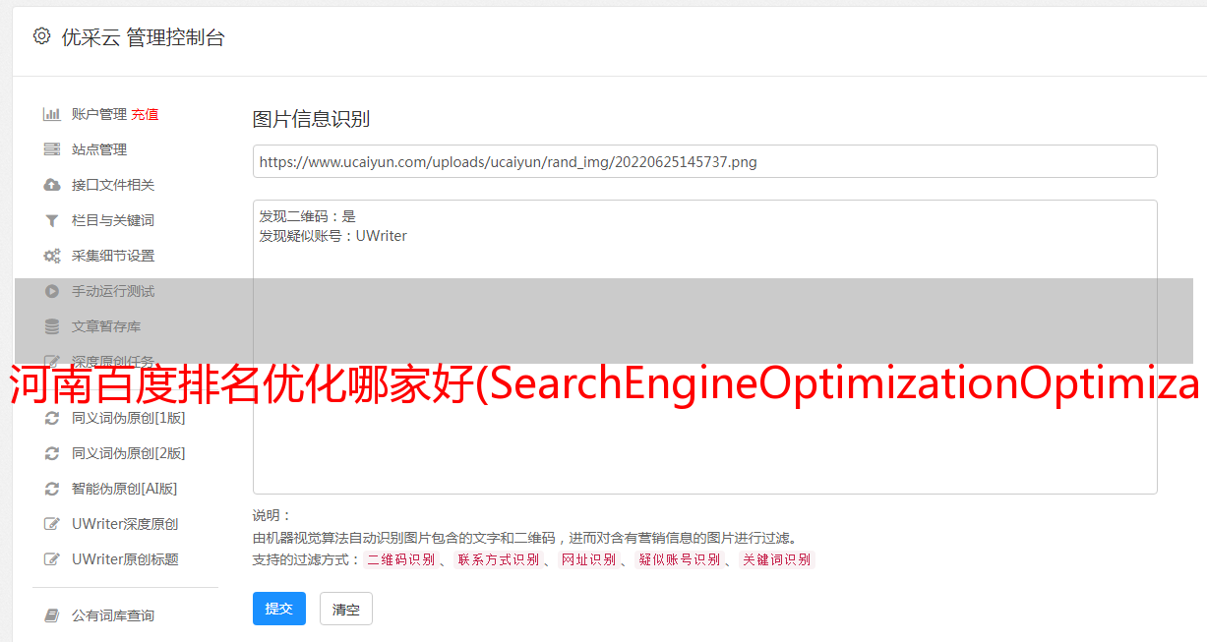The width and height of the screenshot is (1207, 642).
Task: Click inside the recognition result text area
Action: [704, 347]
